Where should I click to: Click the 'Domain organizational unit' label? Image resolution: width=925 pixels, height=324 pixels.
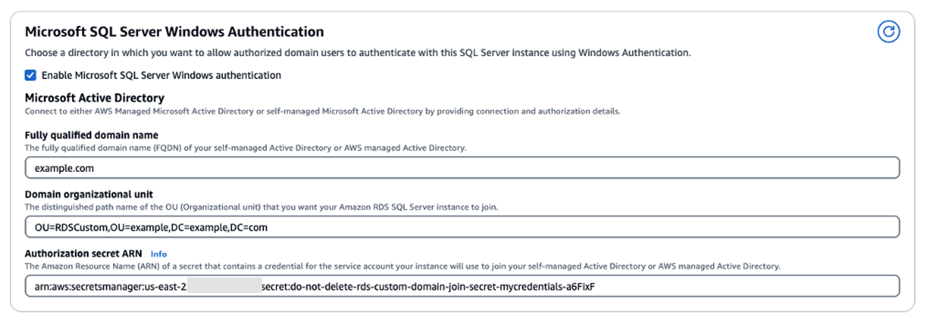pos(89,195)
